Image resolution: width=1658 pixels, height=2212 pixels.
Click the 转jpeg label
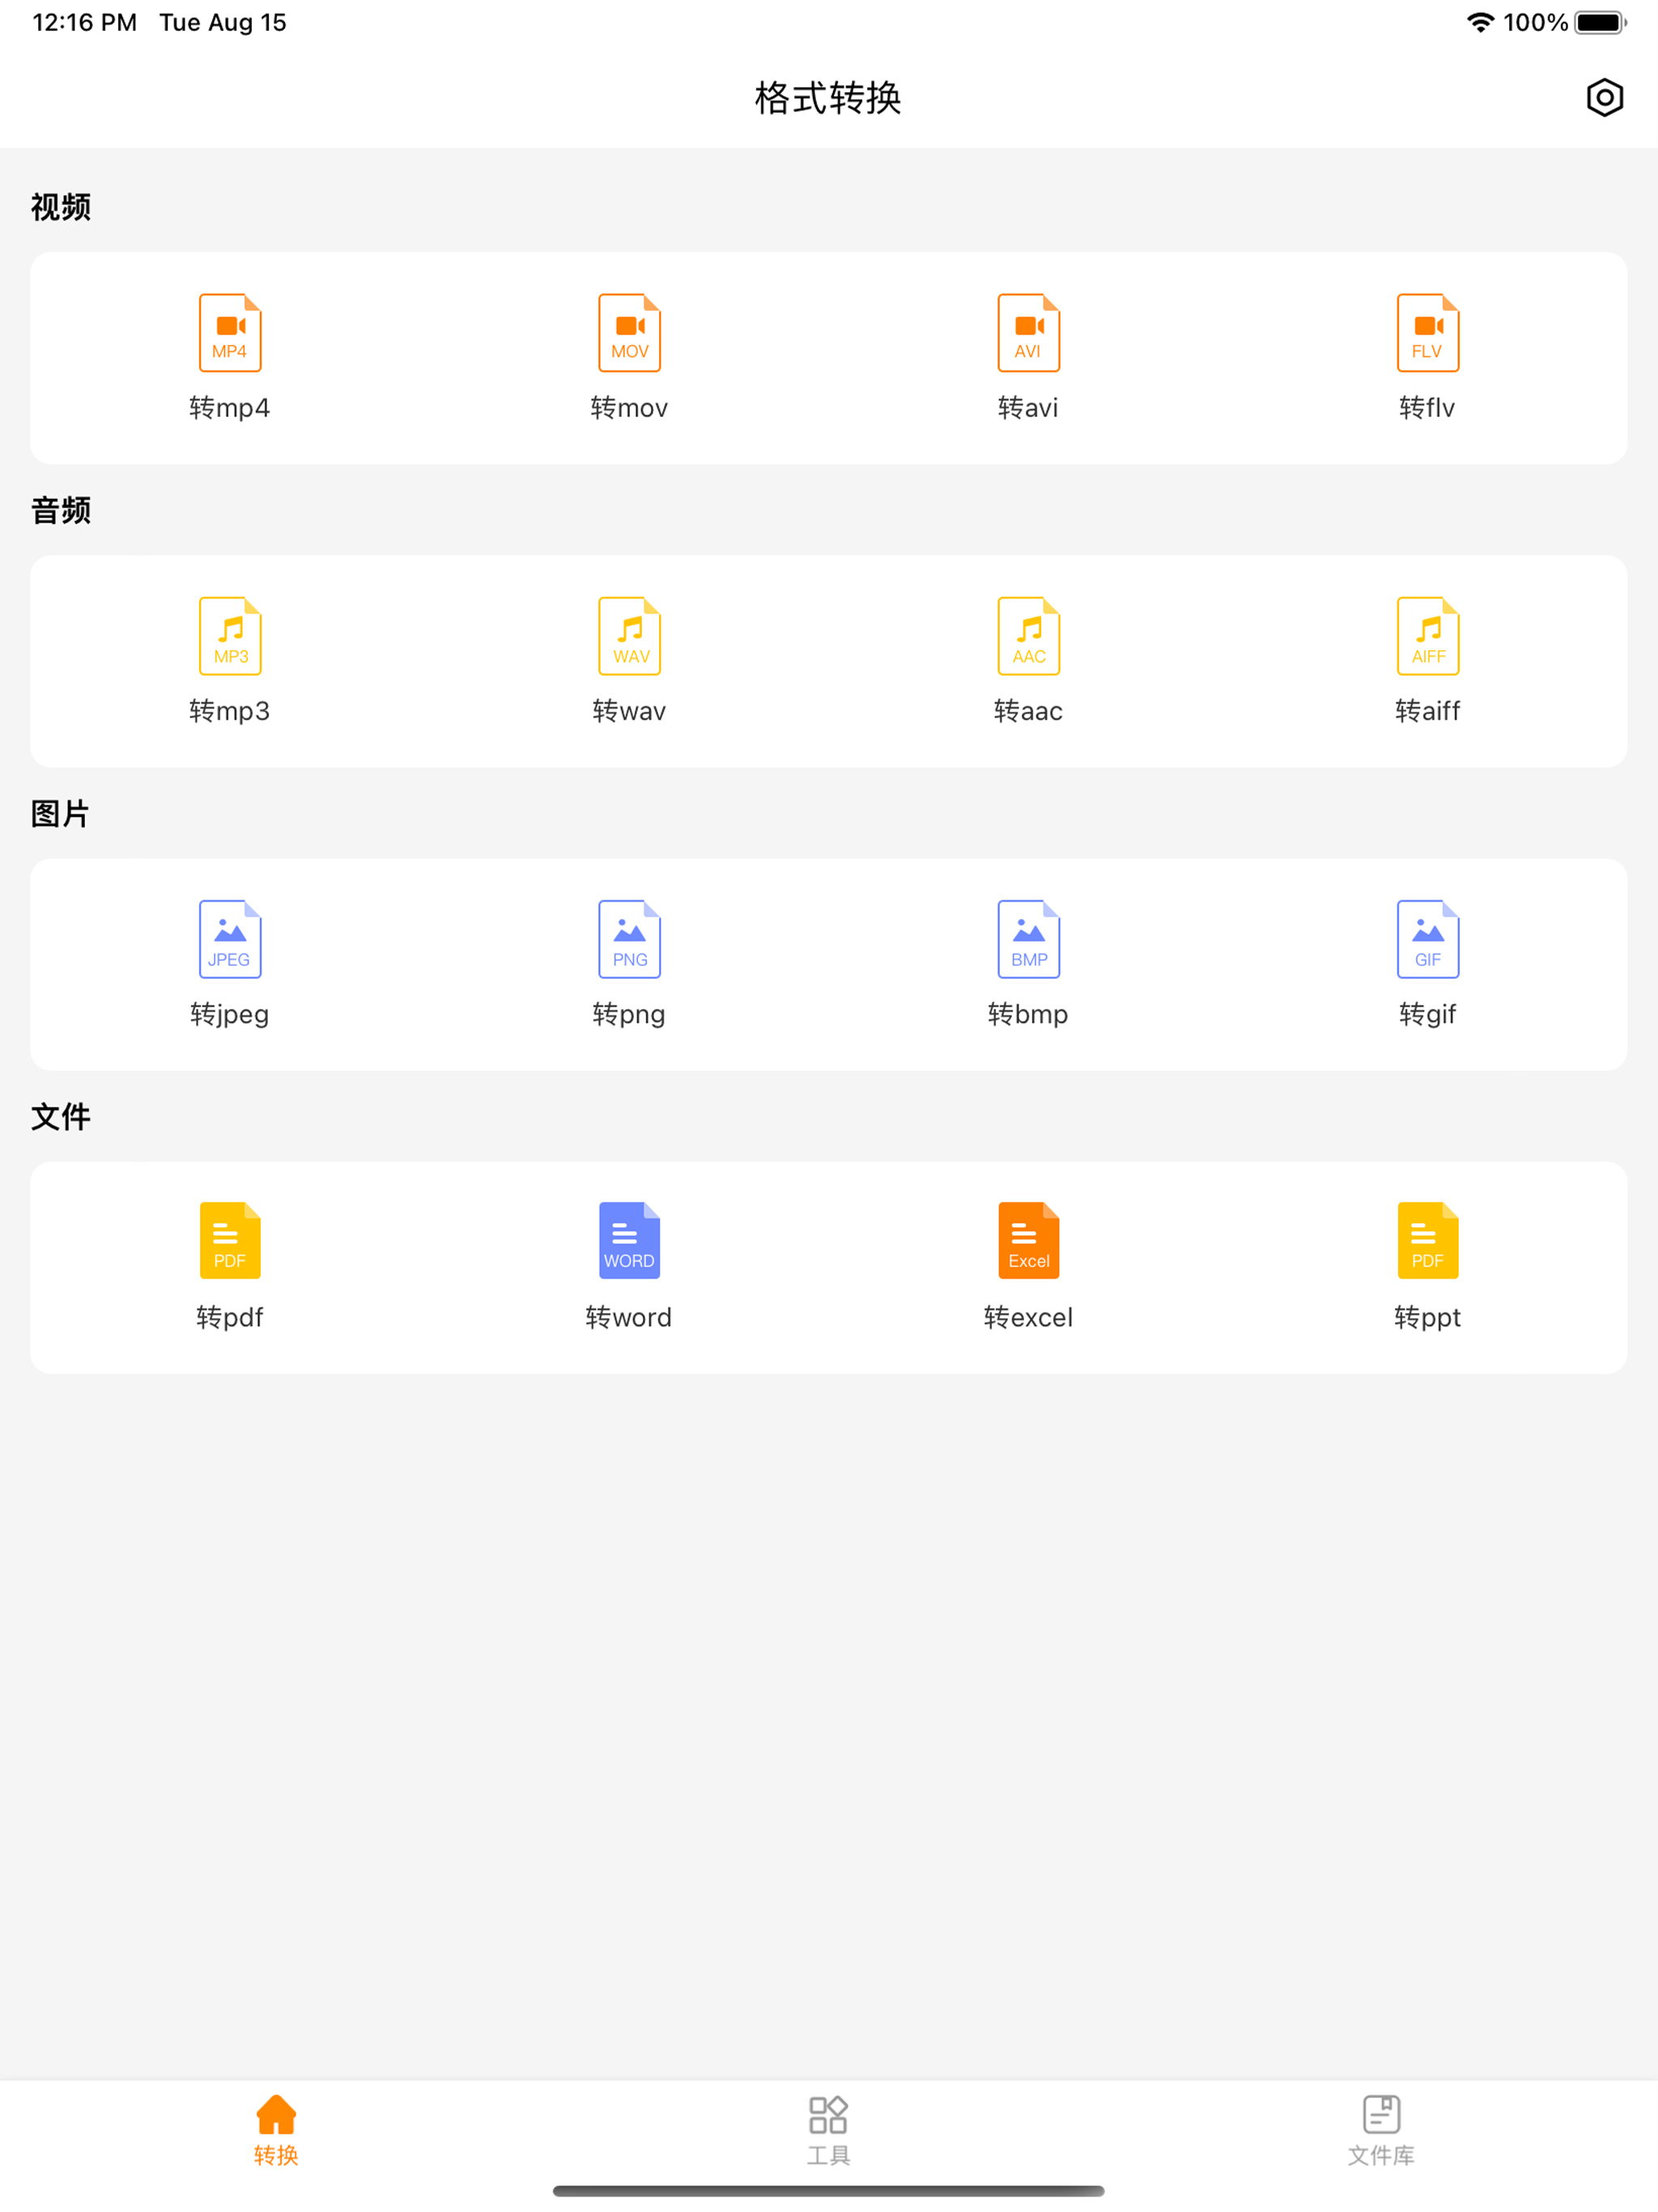(x=230, y=1014)
